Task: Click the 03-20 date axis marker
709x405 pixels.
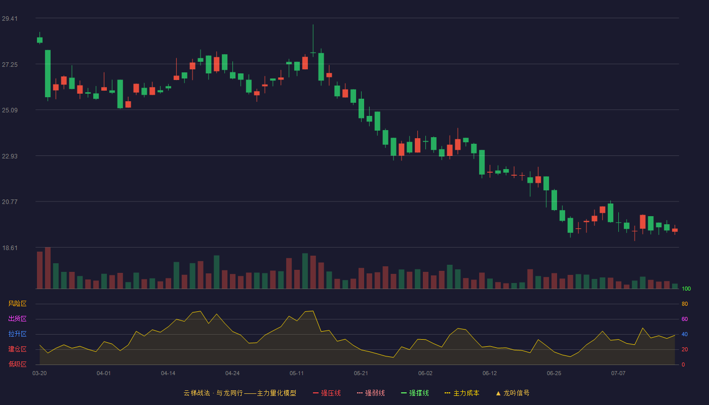Action: [x=40, y=373]
